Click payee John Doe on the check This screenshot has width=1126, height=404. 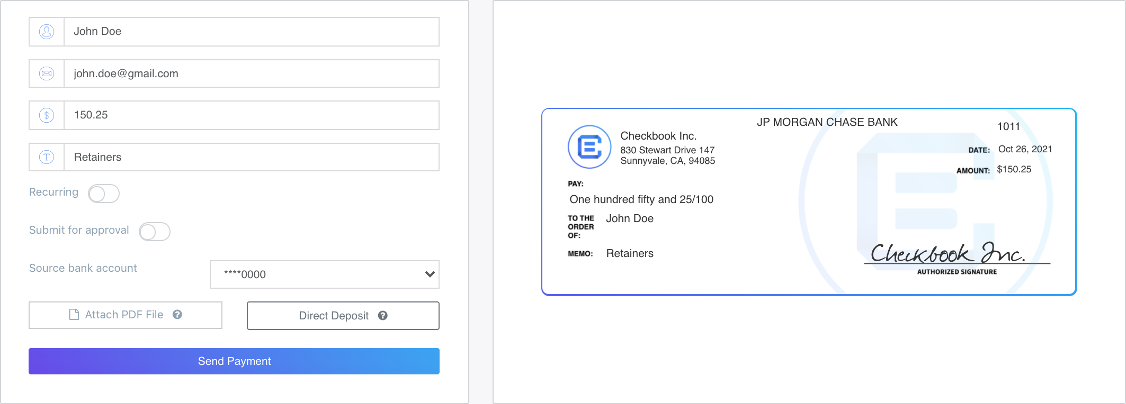[x=630, y=218]
